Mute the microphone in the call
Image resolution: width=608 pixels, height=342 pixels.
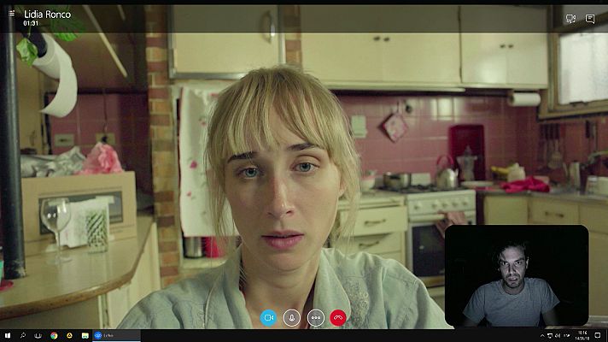292,317
